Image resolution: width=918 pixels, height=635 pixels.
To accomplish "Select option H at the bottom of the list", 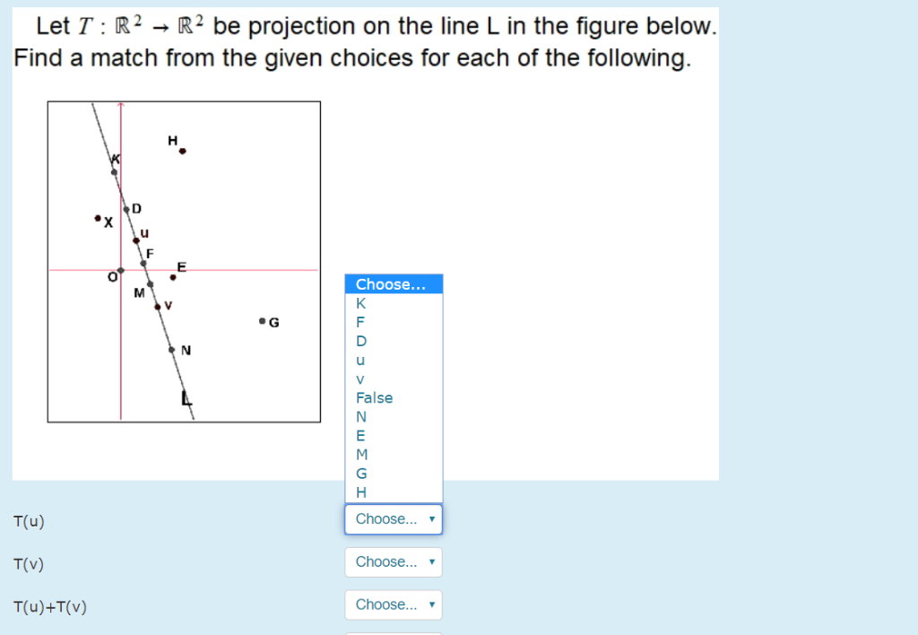I will pyautogui.click(x=360, y=491).
